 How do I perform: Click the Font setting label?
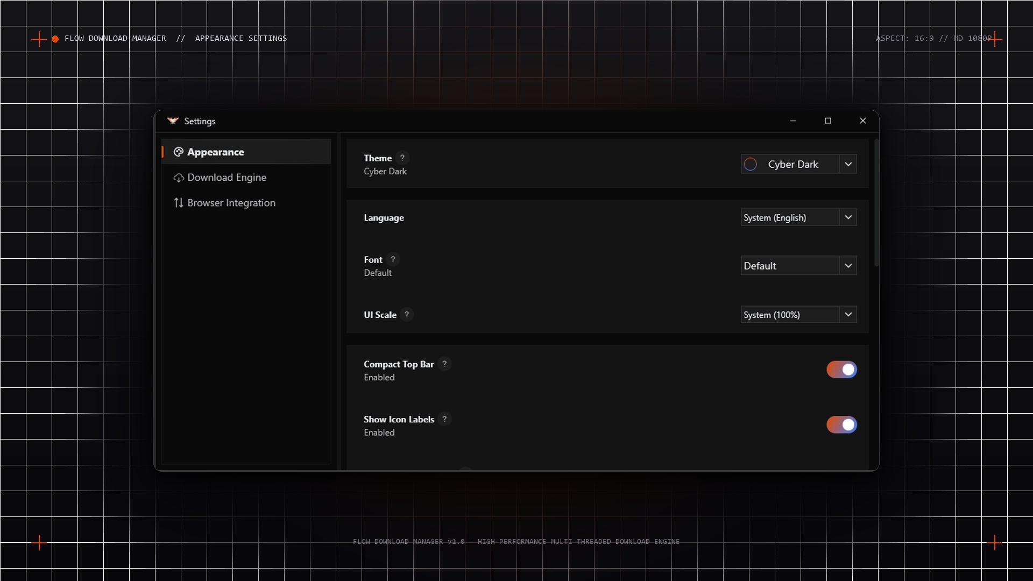click(x=373, y=260)
